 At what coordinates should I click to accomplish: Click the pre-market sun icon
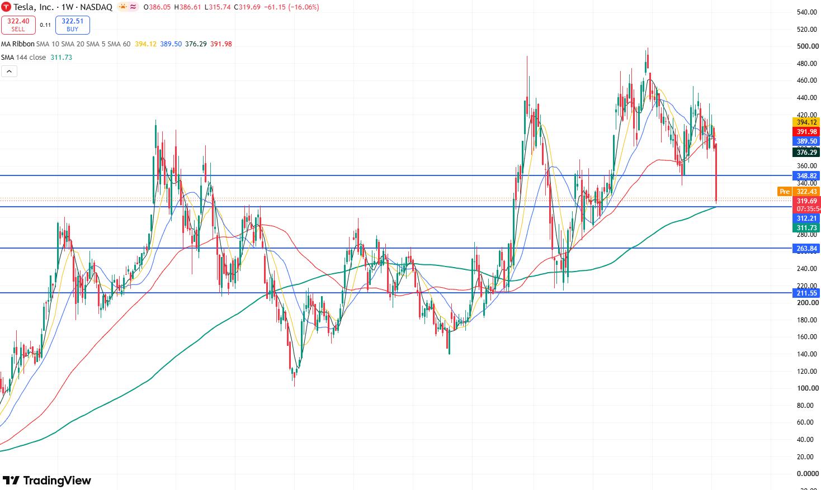click(123, 7)
